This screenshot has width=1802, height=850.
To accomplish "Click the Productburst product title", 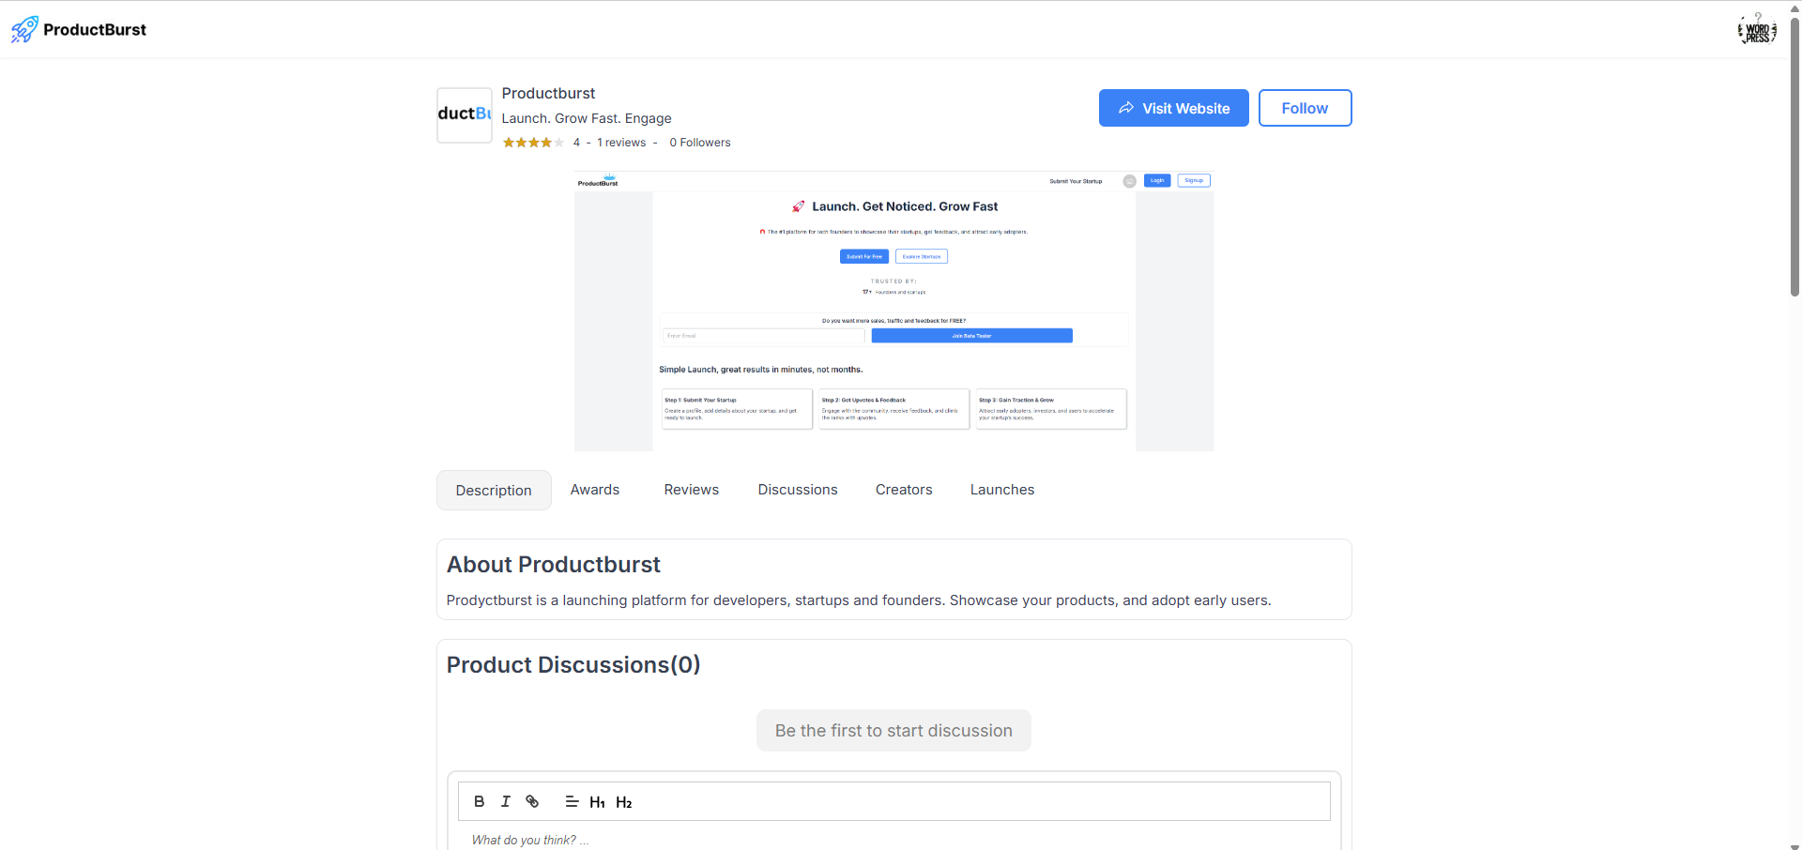I will coord(548,94).
